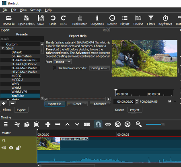Lift clip using the up chevron icon
The width and height of the screenshot is (181, 167).
tap(68, 124)
